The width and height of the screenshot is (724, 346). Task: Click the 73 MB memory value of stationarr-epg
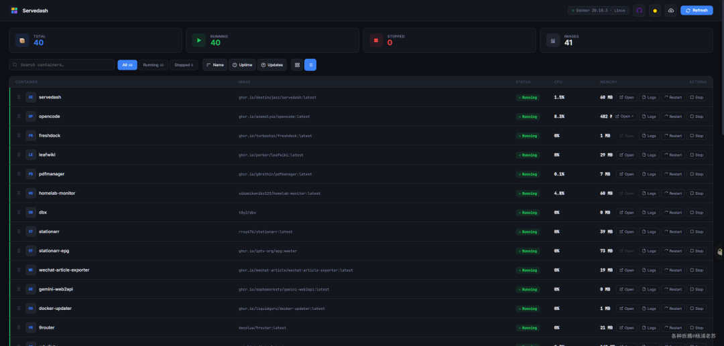point(606,251)
